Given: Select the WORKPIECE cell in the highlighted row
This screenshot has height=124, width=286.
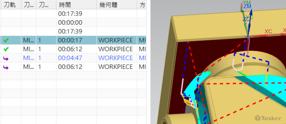Looking at the screenshot, I should [x=116, y=40].
